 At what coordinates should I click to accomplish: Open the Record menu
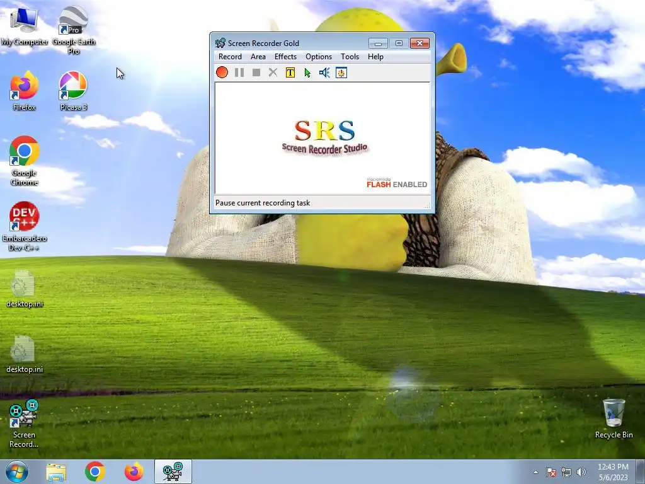230,57
